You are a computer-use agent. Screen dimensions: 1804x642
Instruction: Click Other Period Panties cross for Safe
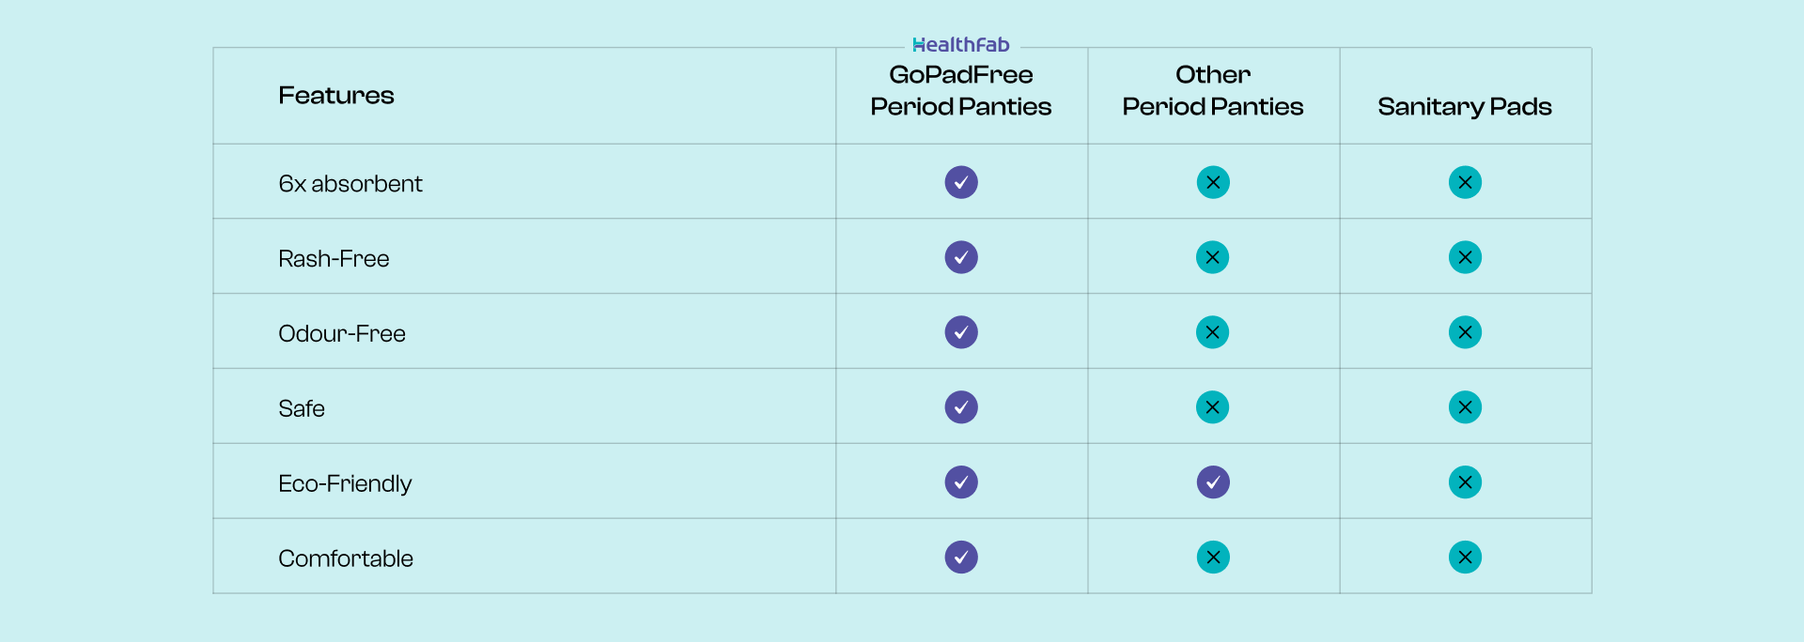1212,407
